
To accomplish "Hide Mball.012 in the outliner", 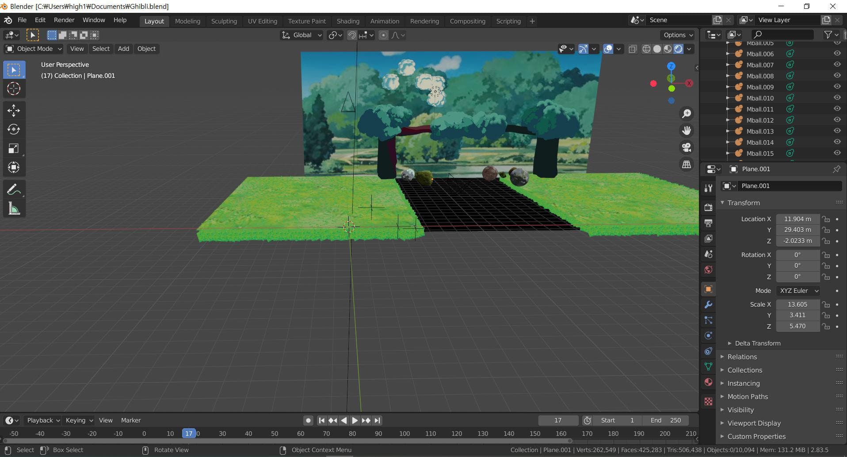I will pos(837,120).
